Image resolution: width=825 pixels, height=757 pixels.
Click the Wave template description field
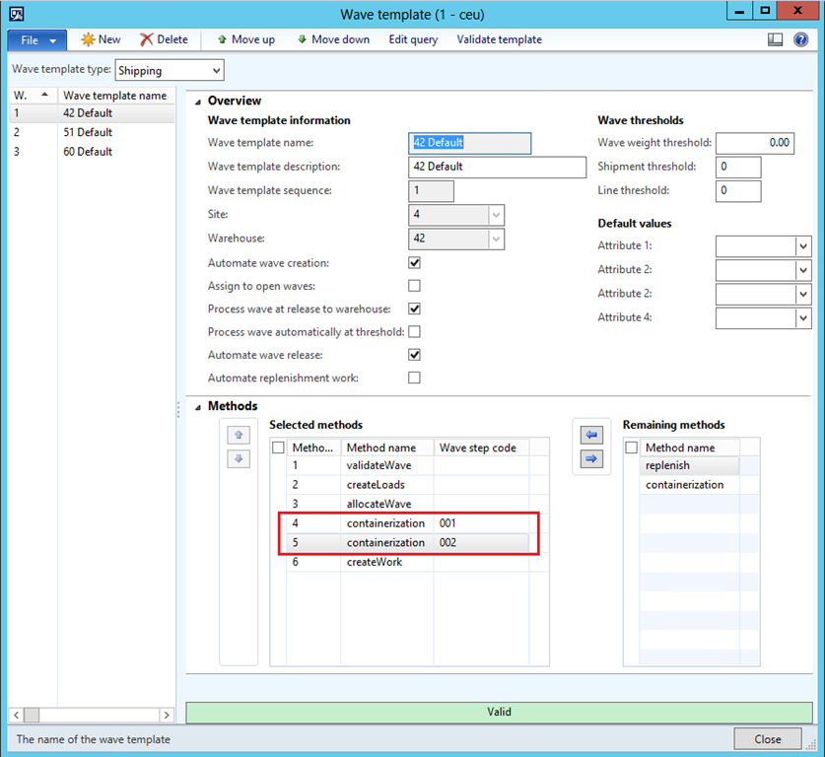pyautogui.click(x=497, y=167)
